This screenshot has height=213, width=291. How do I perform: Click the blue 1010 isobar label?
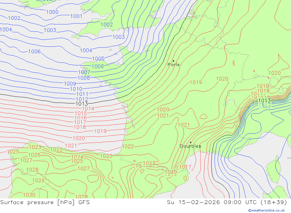coord(76,89)
